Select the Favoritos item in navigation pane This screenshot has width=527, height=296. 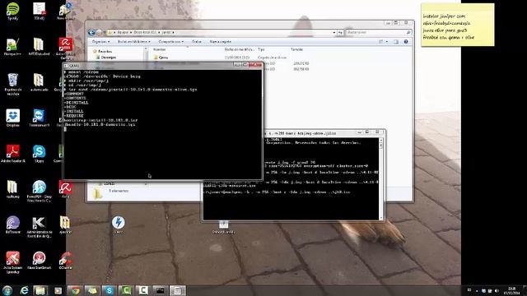(102, 51)
